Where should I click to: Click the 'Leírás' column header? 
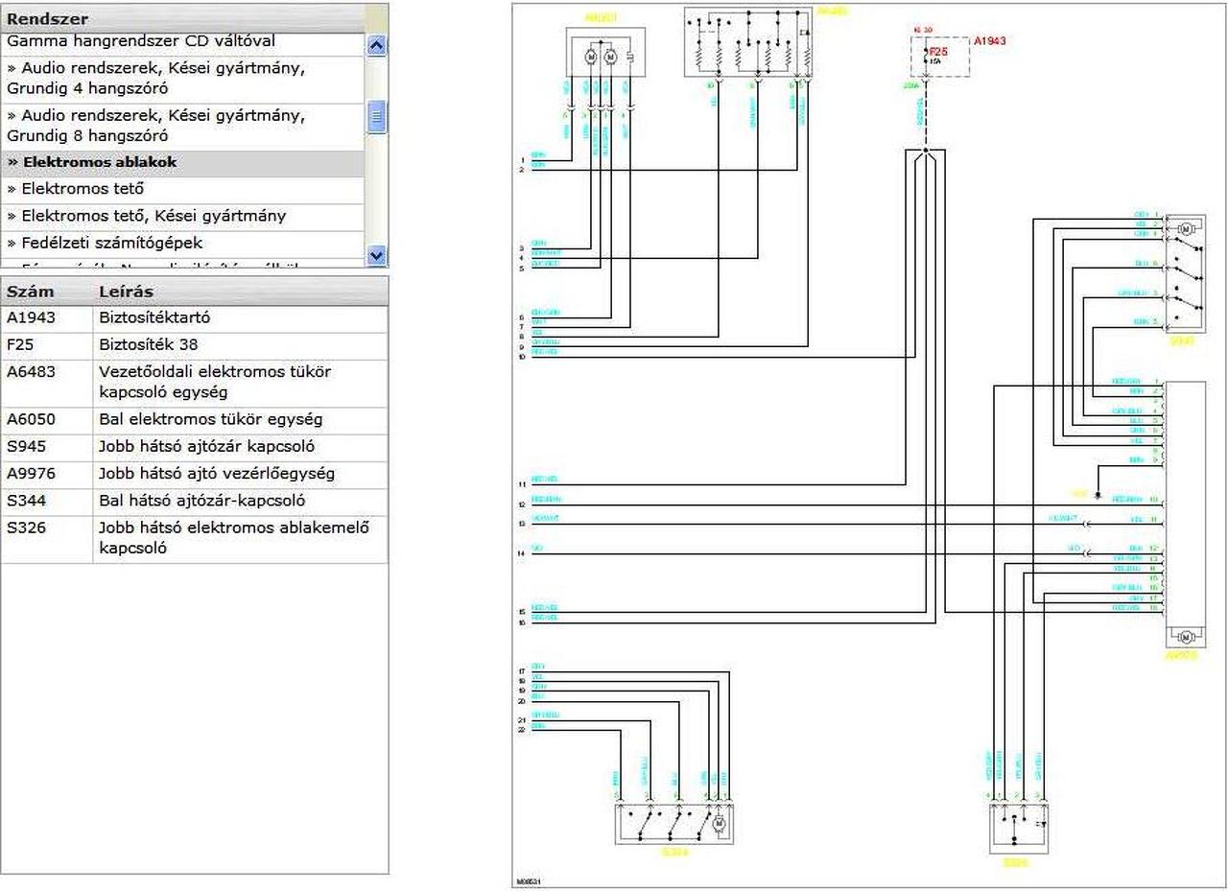[x=241, y=292]
